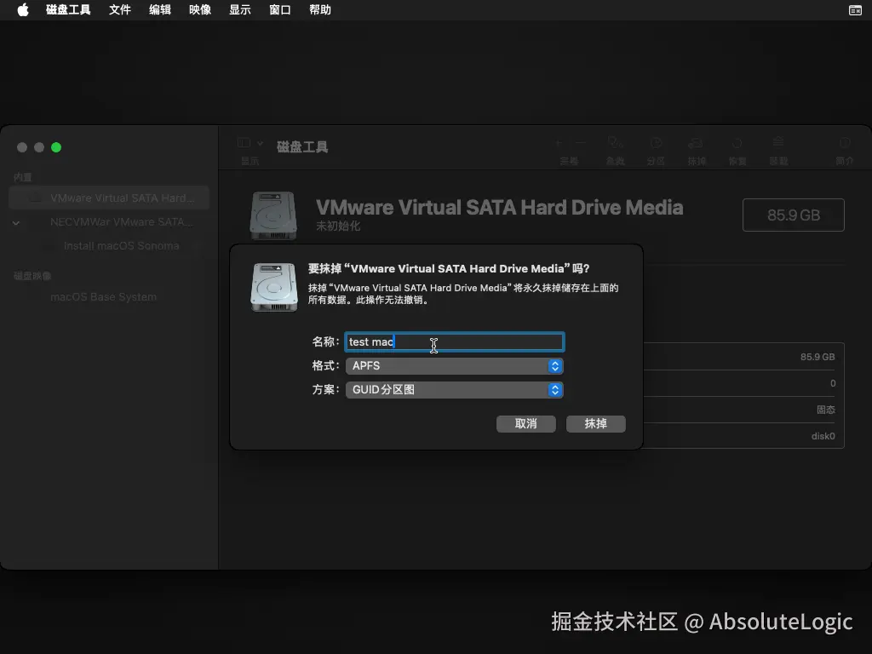The width and height of the screenshot is (872, 654).
Task: Click the 抹掉 erase button in dialog
Action: (595, 424)
